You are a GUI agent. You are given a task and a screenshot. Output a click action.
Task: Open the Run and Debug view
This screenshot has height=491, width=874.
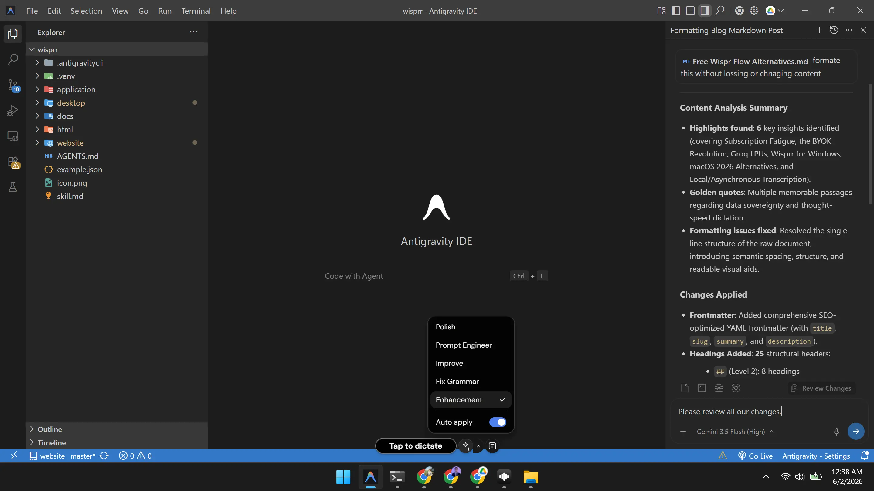coord(12,110)
